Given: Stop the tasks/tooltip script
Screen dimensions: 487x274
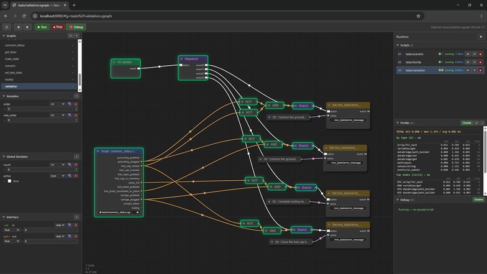Looking at the screenshot, I should [481, 62].
